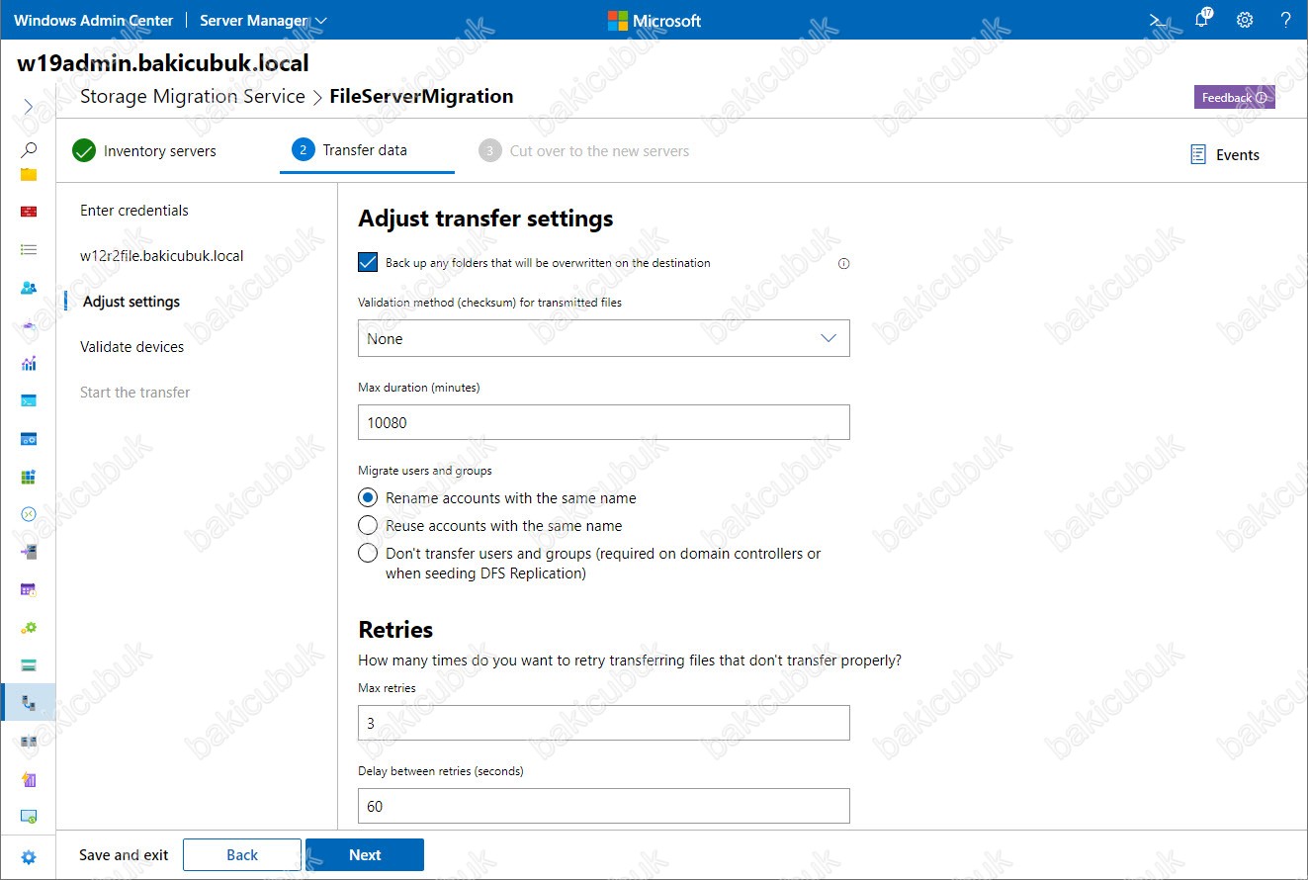The width and height of the screenshot is (1308, 880).
Task: Open Local users and groups icon
Action: point(29,288)
